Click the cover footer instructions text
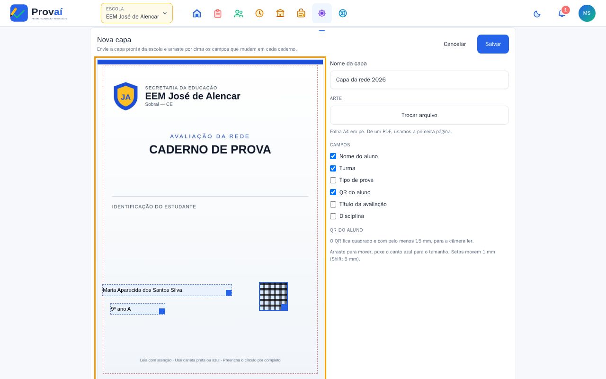This screenshot has height=379, width=606. 210,360
